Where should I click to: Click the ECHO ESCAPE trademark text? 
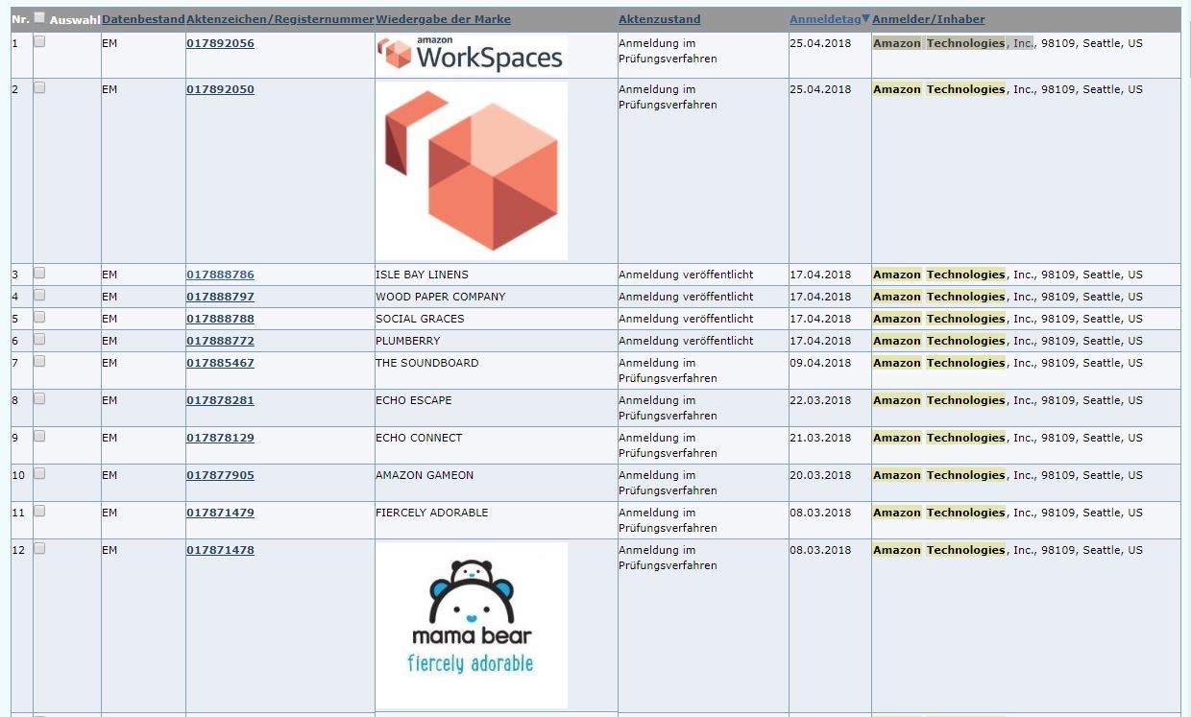pos(413,400)
